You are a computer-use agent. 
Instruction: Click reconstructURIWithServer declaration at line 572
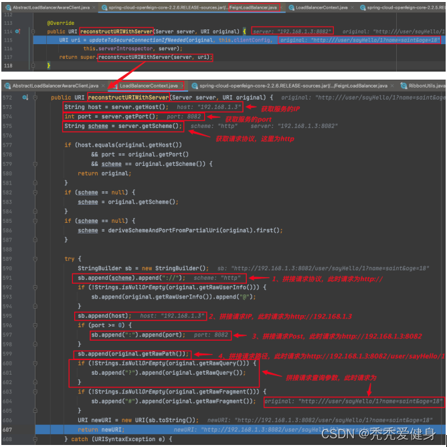click(128, 98)
